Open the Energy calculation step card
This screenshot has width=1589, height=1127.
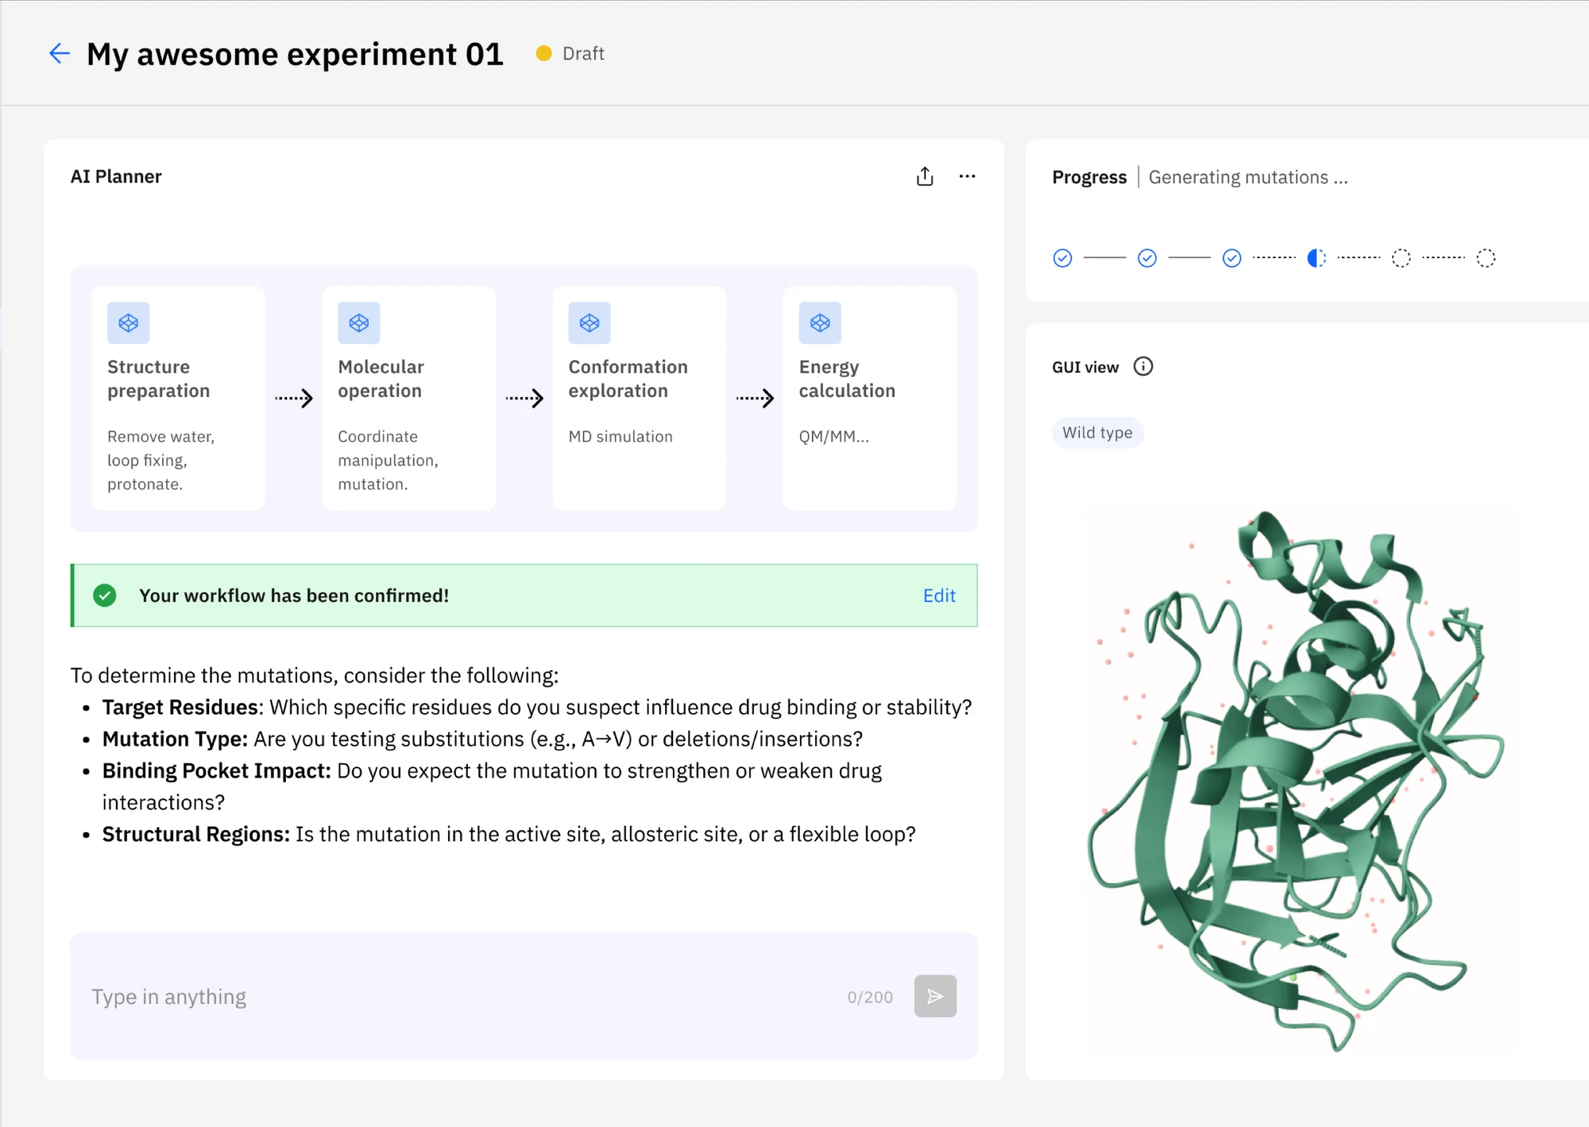pyautogui.click(x=869, y=398)
